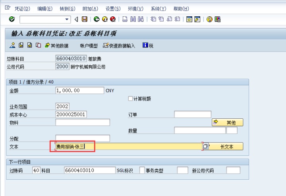Click the Find binoculars icon
The image size is (286, 196).
coord(133,19)
